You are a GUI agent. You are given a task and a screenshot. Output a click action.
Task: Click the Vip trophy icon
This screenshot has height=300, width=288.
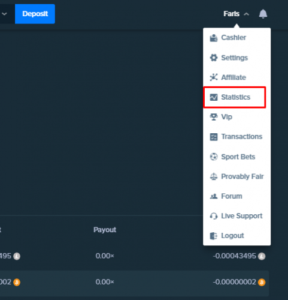(214, 117)
